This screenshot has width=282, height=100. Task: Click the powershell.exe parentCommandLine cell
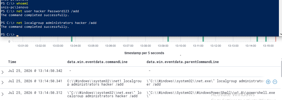pyautogui.click(x=211, y=94)
